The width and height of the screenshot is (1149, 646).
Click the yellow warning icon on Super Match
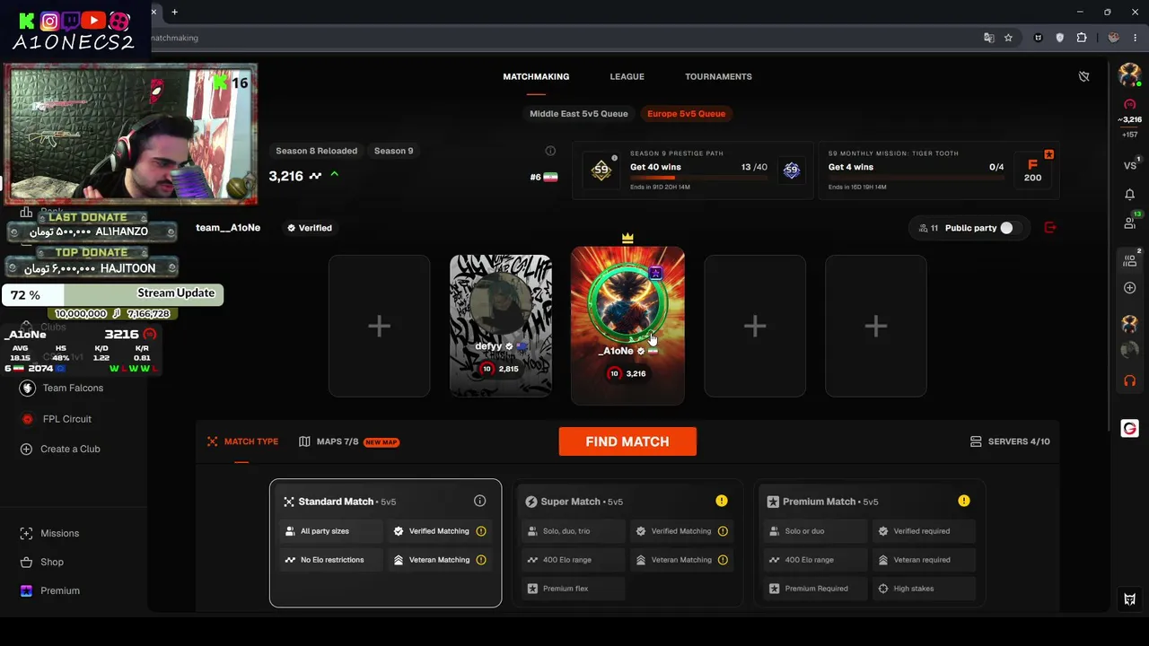[722, 501]
